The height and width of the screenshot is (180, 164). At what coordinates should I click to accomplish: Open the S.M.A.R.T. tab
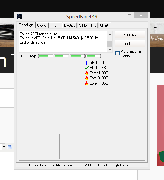(87, 25)
